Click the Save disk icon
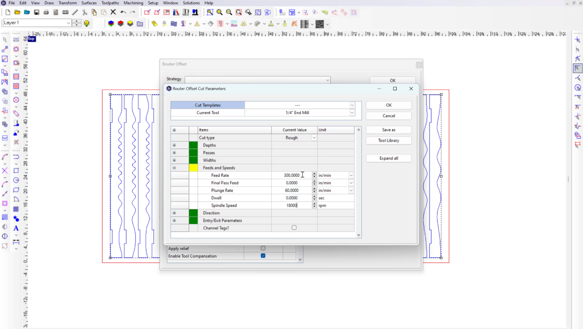This screenshot has height=329, width=583. 37,12
